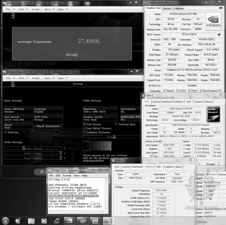
Task: Toggle the CUDA checkbox in GPU-Z
Action: pyautogui.click(x=178, y=90)
